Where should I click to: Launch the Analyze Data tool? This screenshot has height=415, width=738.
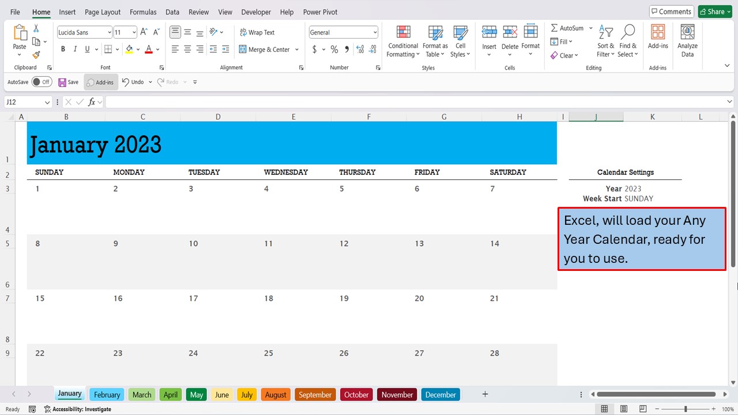687,39
